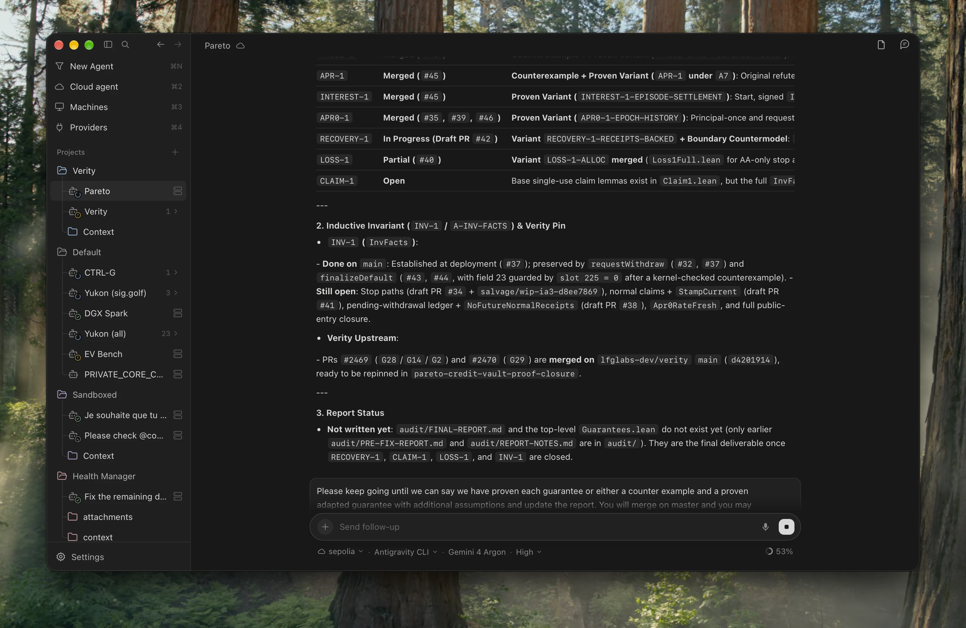Screen dimensions: 966x628
Task: Activate the microphone dictation icon
Action: (766, 527)
